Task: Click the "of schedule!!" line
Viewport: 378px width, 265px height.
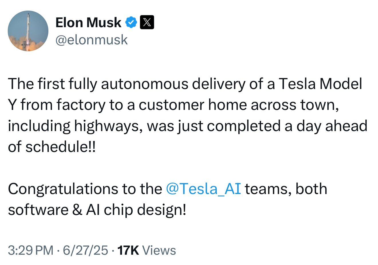Action: (52, 147)
